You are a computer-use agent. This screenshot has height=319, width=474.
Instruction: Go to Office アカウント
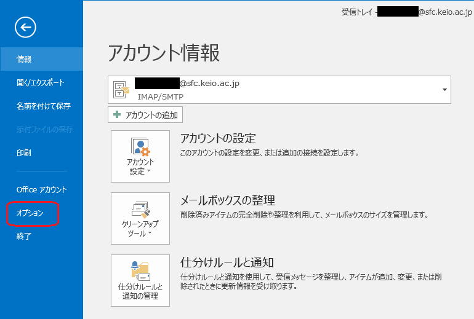click(x=42, y=189)
